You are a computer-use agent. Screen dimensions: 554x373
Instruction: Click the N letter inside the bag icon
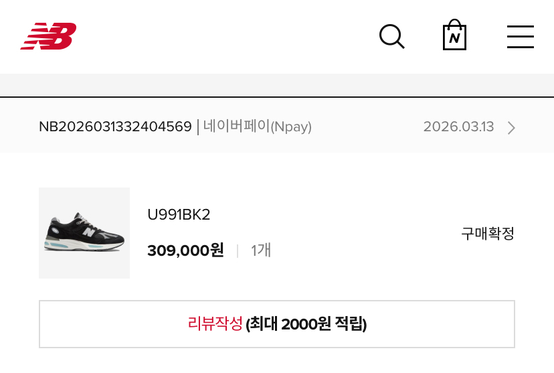pos(454,38)
